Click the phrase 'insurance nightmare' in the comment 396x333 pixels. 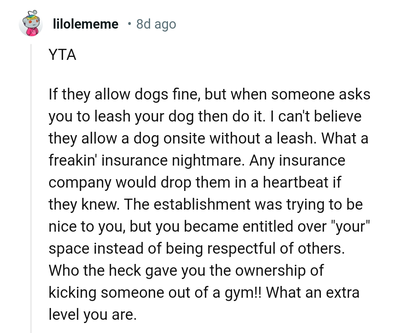154,160
